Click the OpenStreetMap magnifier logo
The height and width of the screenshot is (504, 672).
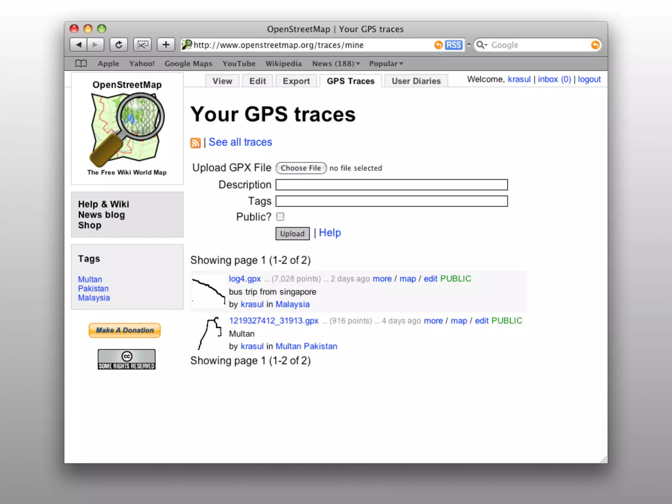click(127, 129)
